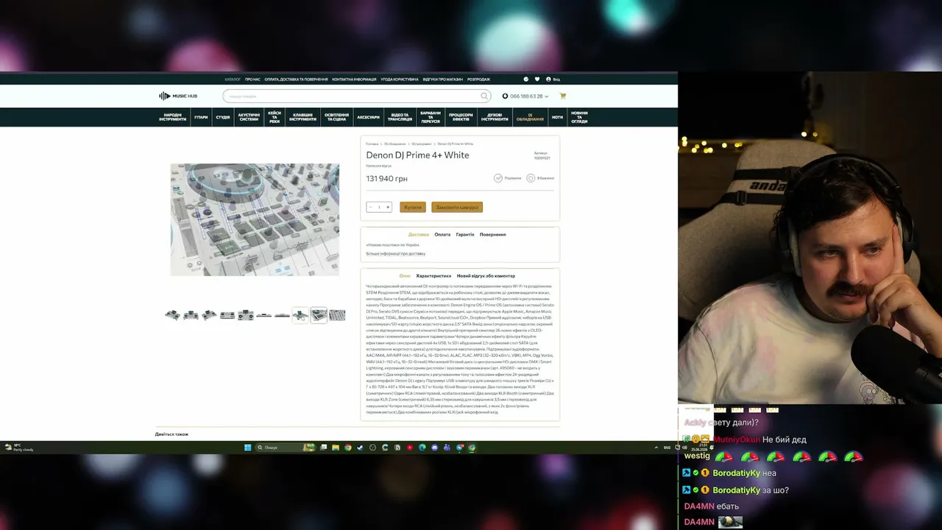This screenshot has height=530, width=942.
Task: Click the user account icon labeled Вхід
Action: (553, 79)
